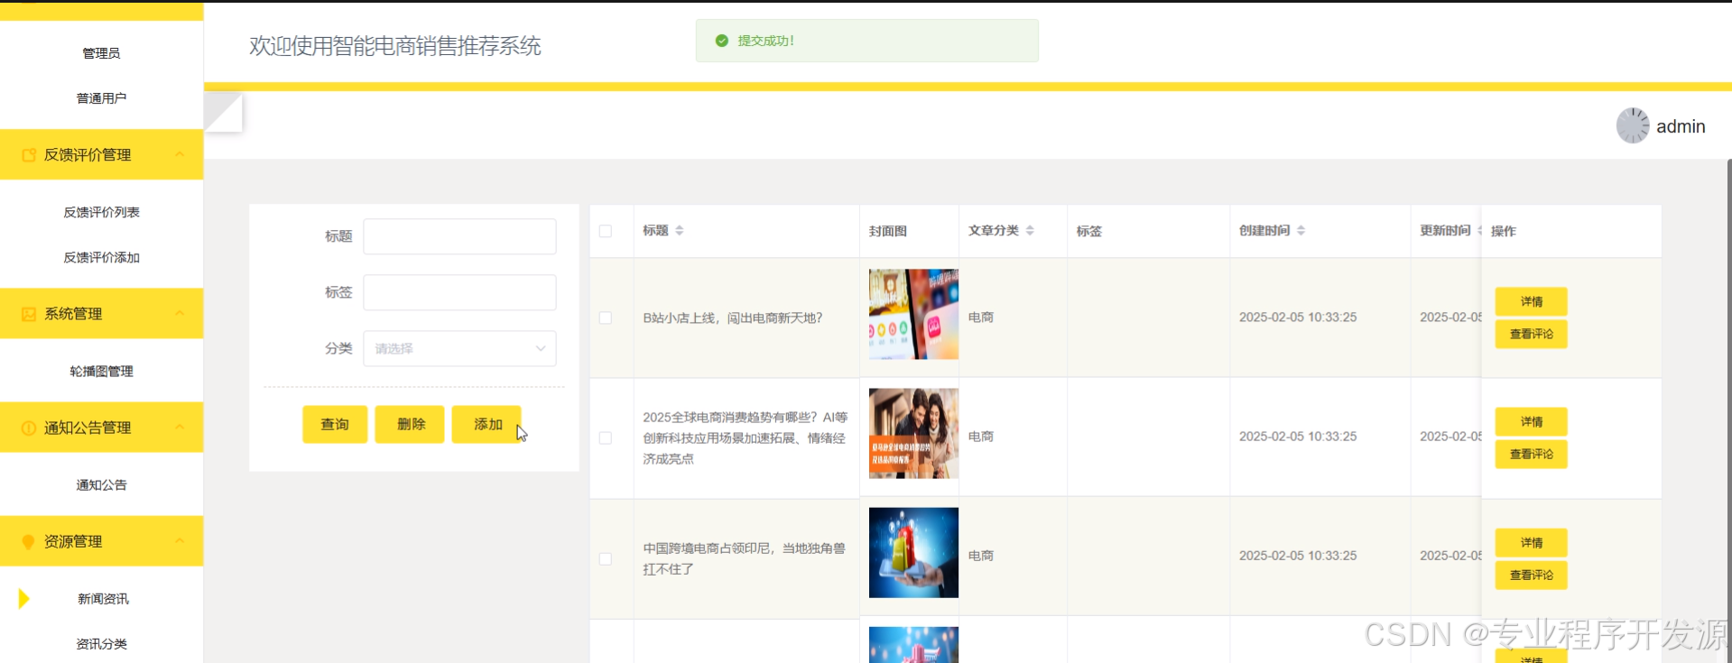The width and height of the screenshot is (1732, 663).
Task: Click the 反馈评价管理 section icon
Action: pos(29,155)
